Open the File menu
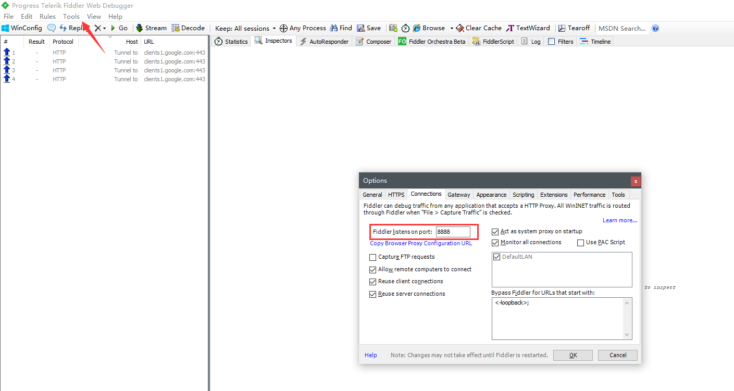The image size is (734, 391). click(x=9, y=17)
